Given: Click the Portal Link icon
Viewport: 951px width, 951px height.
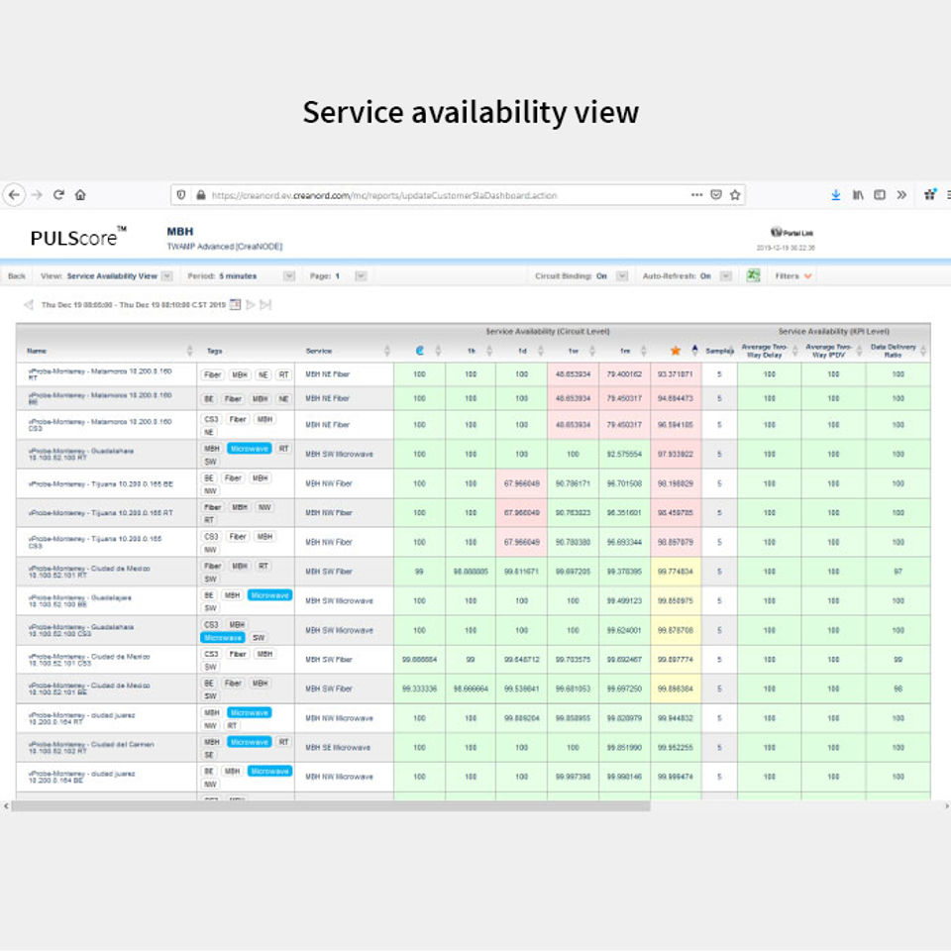Looking at the screenshot, I should pos(776,232).
